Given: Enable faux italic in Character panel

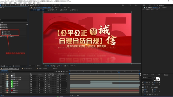Looking at the screenshot, I should [x=147, y=95].
